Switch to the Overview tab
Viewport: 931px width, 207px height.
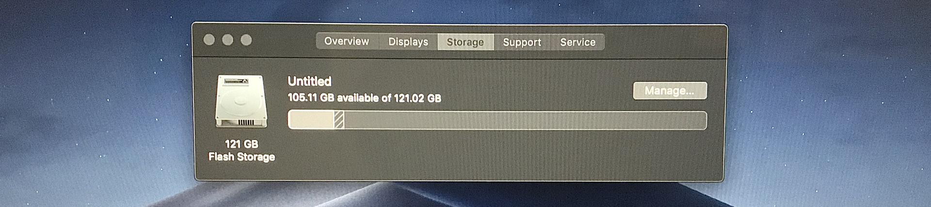point(347,42)
